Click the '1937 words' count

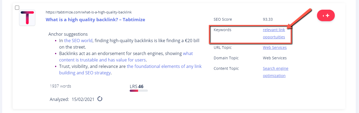pos(61,86)
